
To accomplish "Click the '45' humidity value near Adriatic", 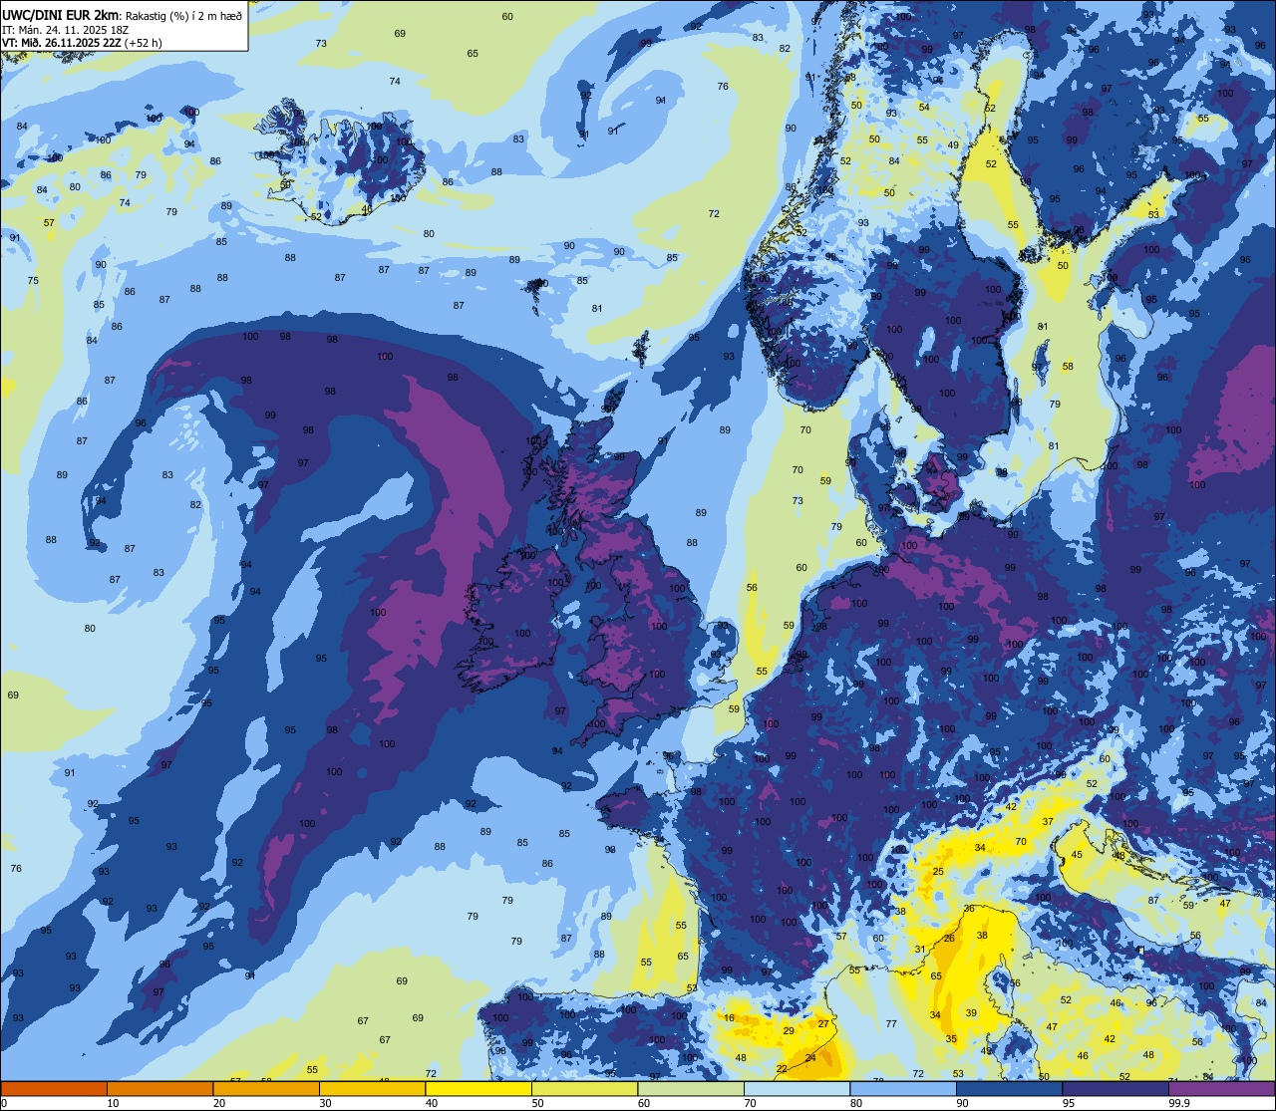I will point(1077,855).
